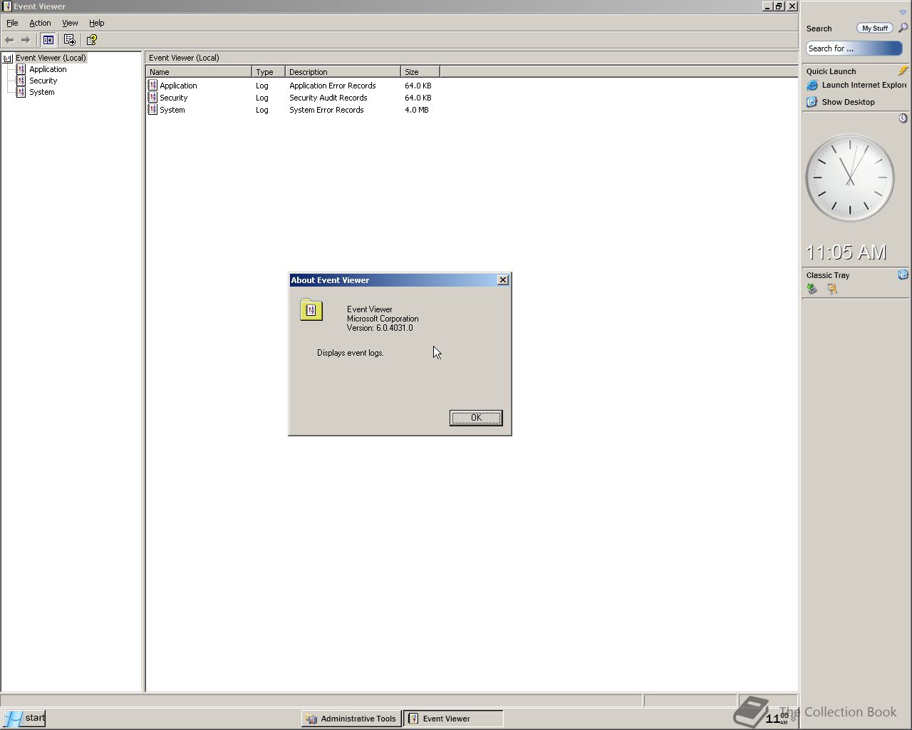Click the 'Log' type cell for Security row

pos(262,98)
